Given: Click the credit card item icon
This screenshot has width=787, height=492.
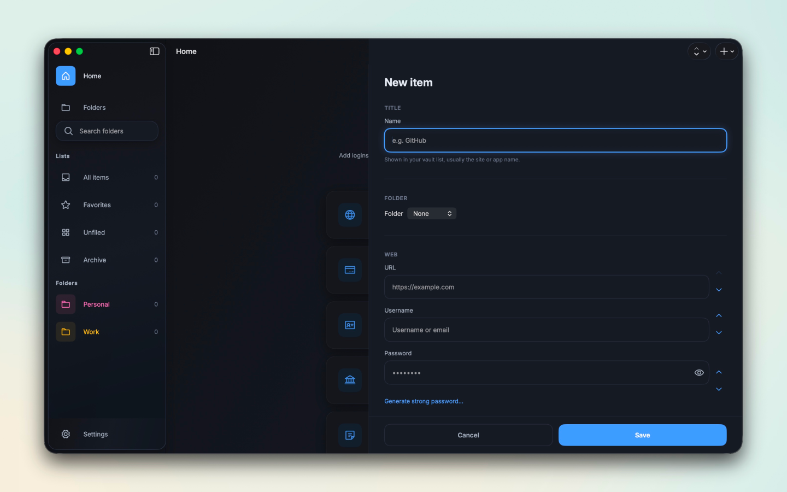Looking at the screenshot, I should coord(350,270).
